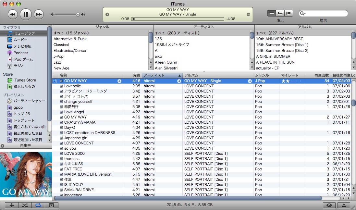Click the GO MY WAY album artwork

pos(26,175)
